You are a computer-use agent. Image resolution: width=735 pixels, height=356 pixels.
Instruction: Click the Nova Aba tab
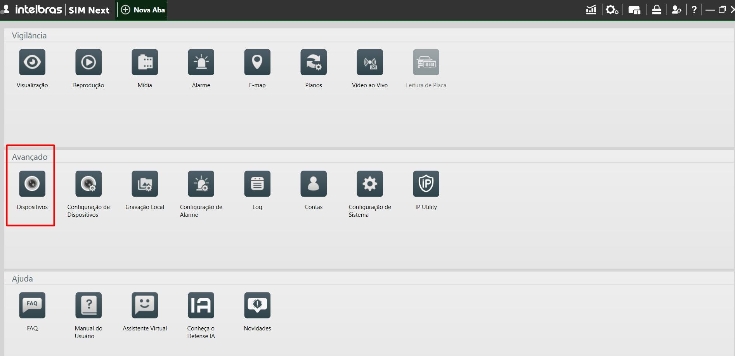pyautogui.click(x=142, y=10)
